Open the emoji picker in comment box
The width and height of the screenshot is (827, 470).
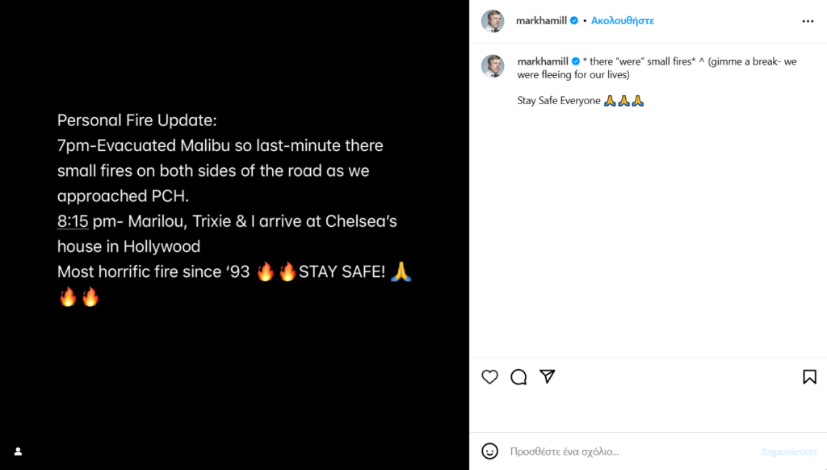tap(489, 451)
